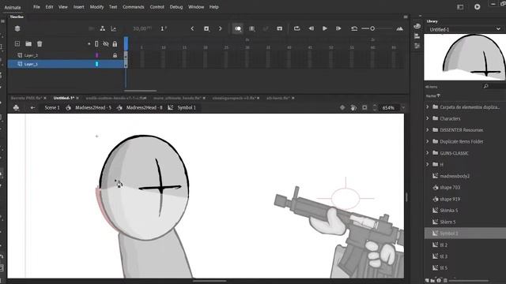Go back with the edit bar arrow
506x284 pixels.
pos(32,107)
